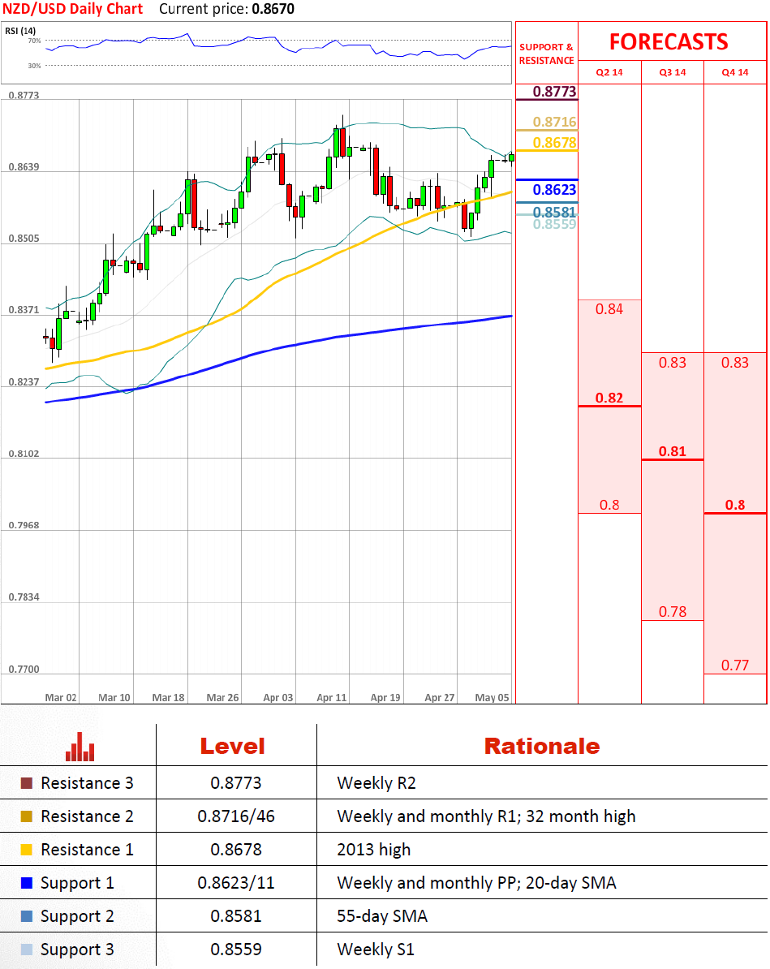Click the Resistance 2 gold color swatch
770x969 pixels.
tap(27, 816)
